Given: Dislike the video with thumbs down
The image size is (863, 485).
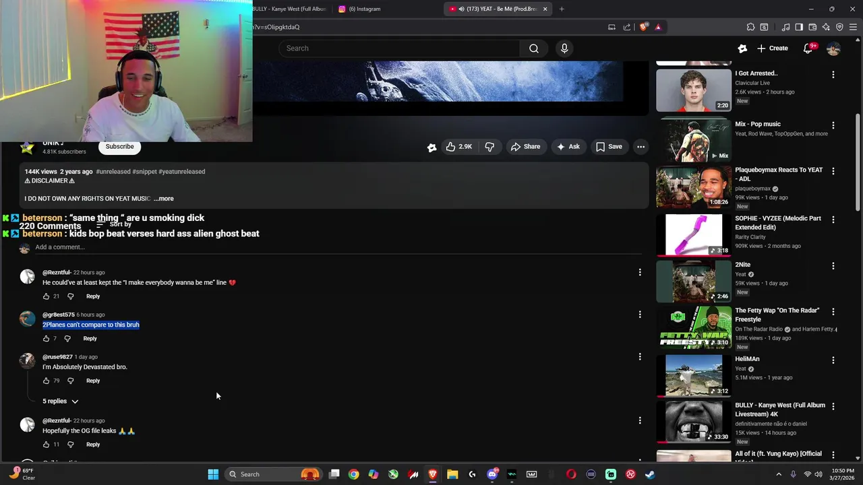Looking at the screenshot, I should (490, 147).
